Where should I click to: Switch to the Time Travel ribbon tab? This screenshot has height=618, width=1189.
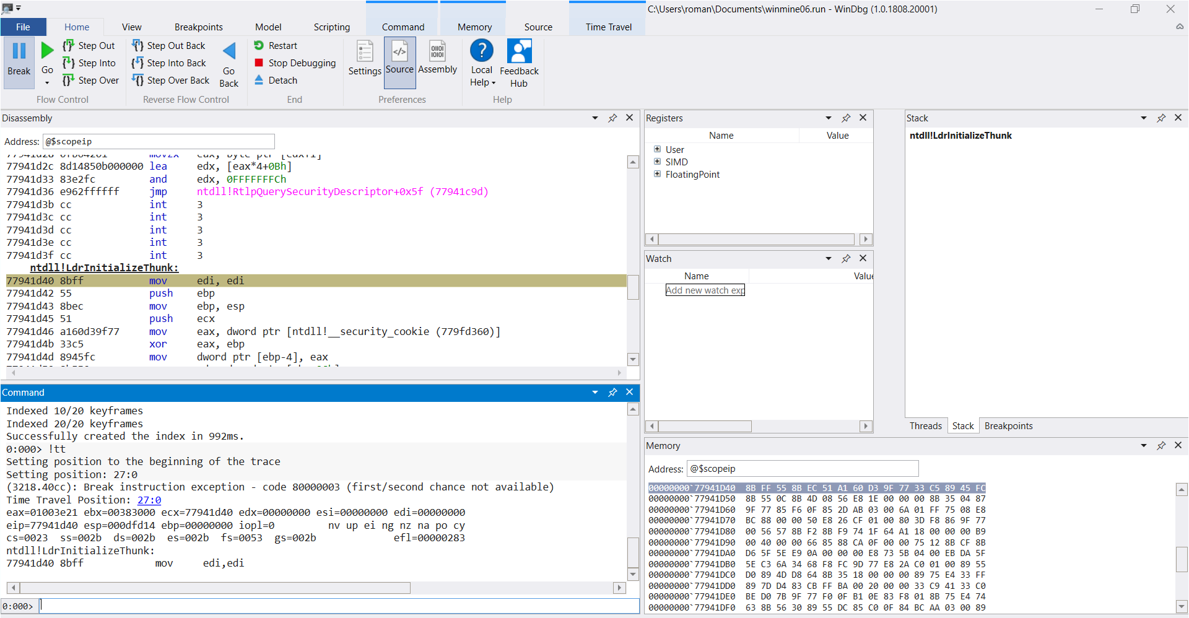[x=608, y=27]
